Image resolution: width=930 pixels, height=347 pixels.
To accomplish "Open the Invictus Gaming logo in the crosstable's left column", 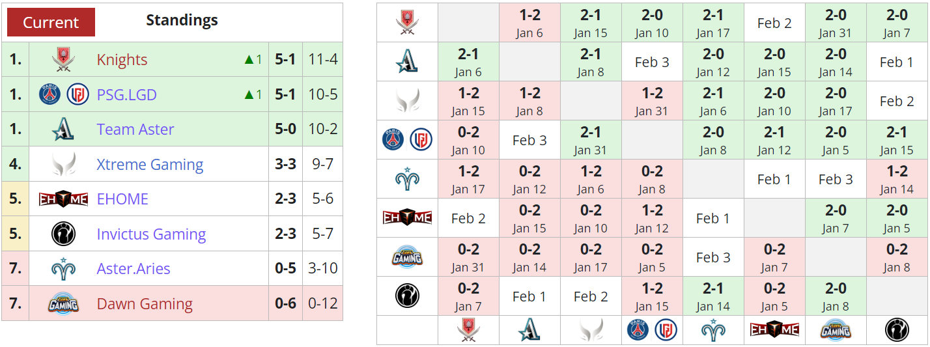I will coord(407,296).
